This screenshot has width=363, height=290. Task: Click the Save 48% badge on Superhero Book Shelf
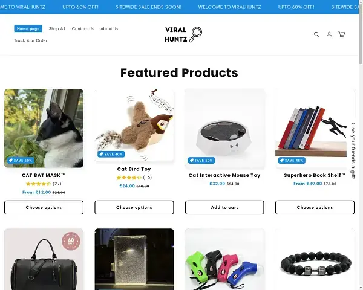[292, 160]
